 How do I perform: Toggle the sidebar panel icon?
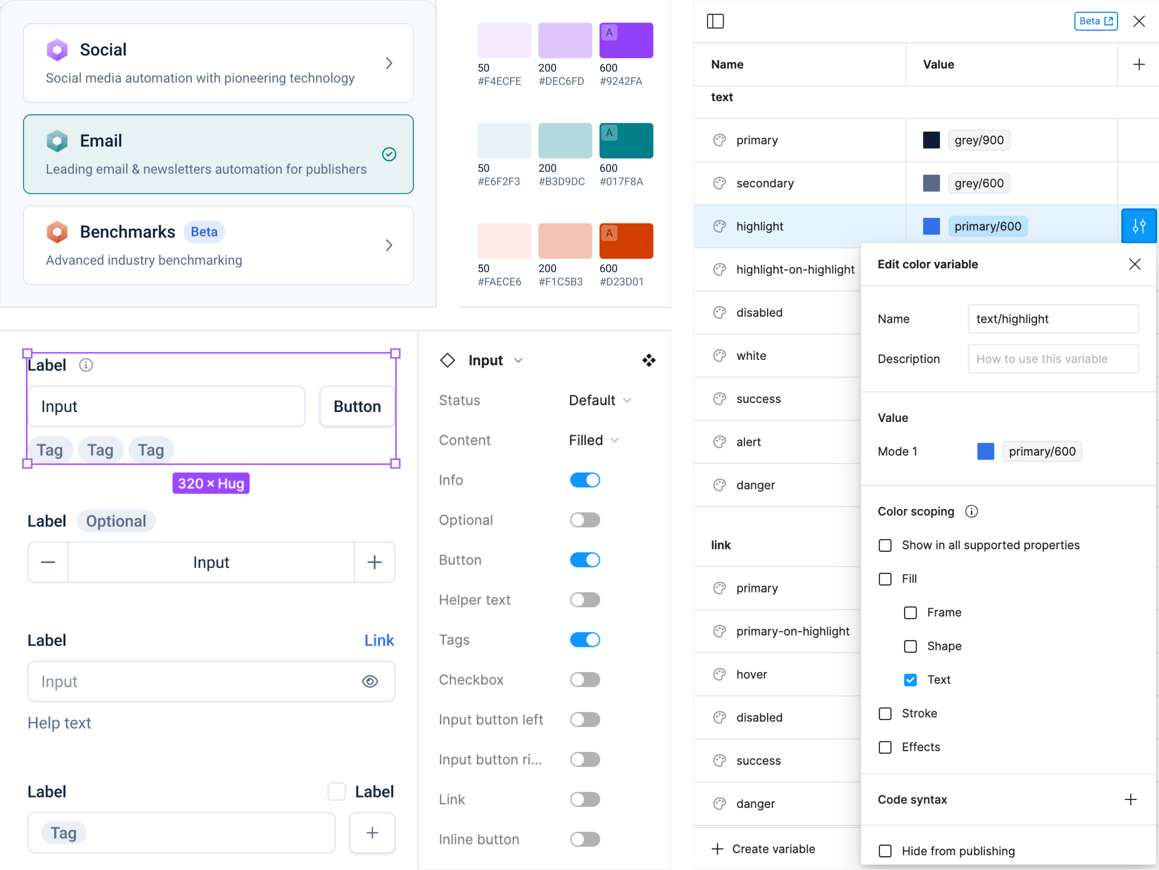coord(715,21)
